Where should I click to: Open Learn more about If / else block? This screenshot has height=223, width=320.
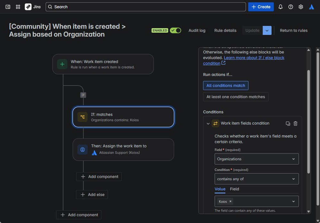(x=254, y=58)
